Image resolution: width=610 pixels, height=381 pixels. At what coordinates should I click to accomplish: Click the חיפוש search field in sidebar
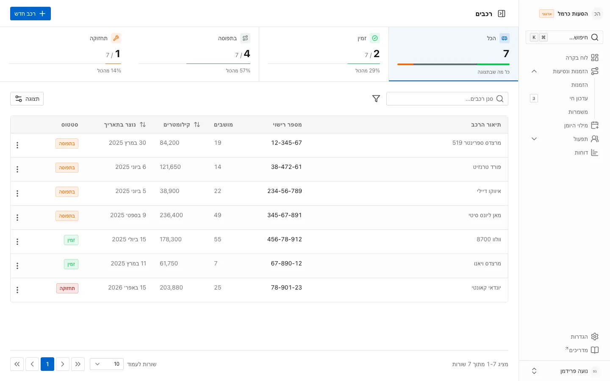(564, 37)
